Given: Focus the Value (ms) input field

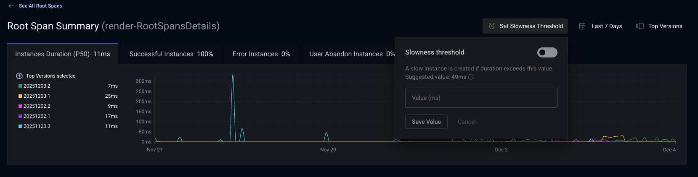Looking at the screenshot, I should [x=481, y=98].
